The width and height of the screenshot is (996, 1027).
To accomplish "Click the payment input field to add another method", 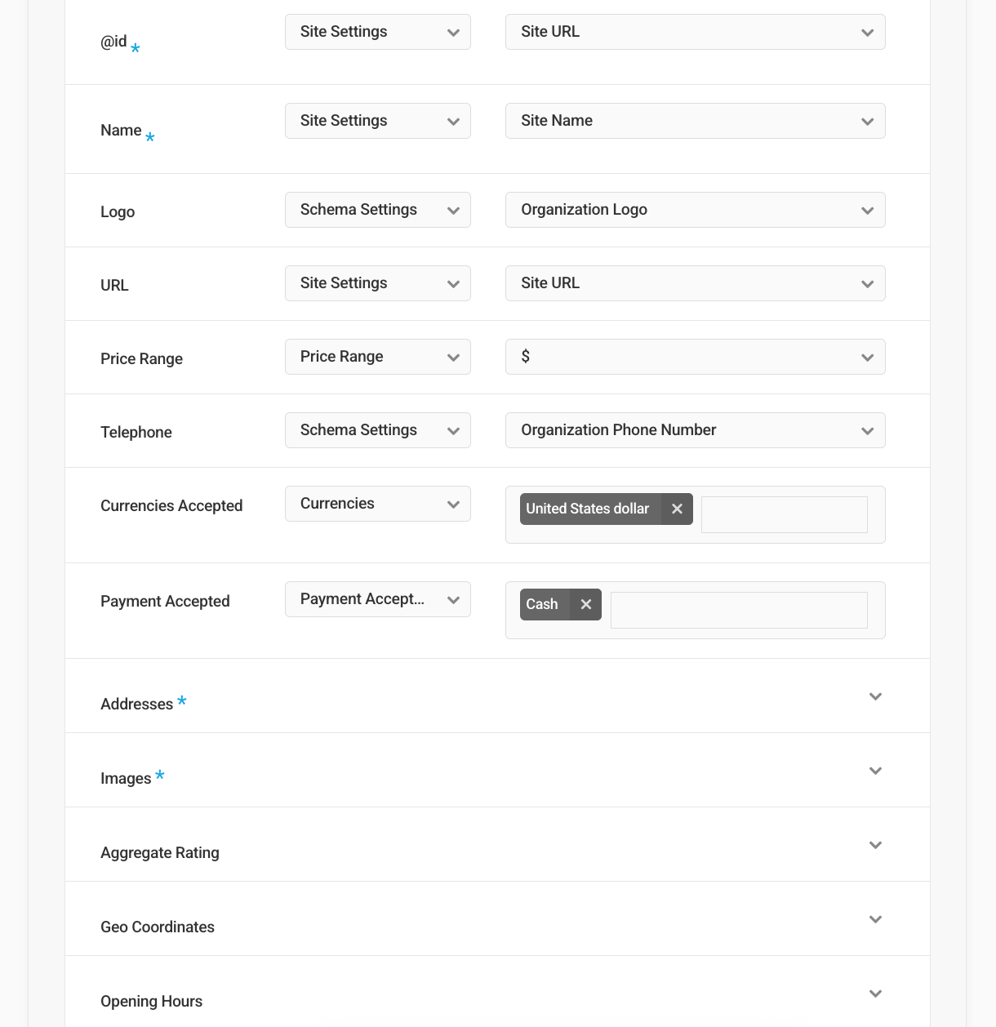I will (737, 609).
